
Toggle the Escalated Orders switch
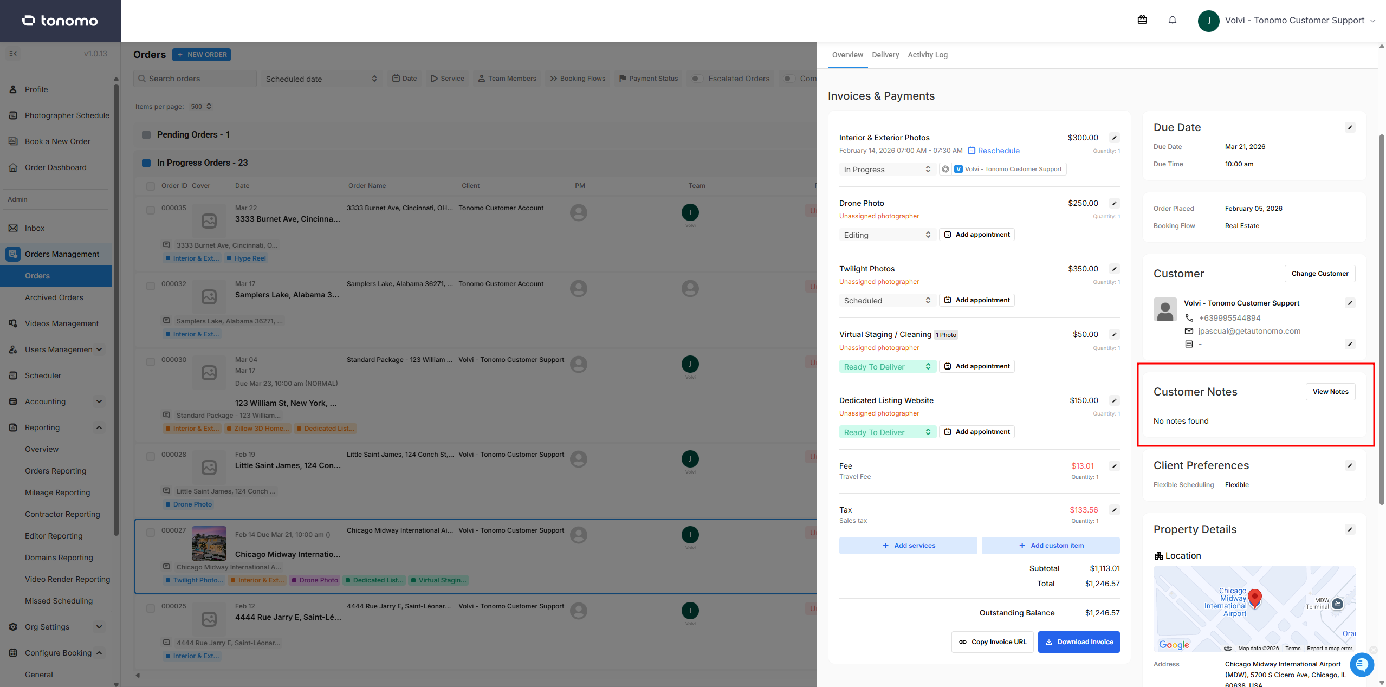(x=697, y=79)
